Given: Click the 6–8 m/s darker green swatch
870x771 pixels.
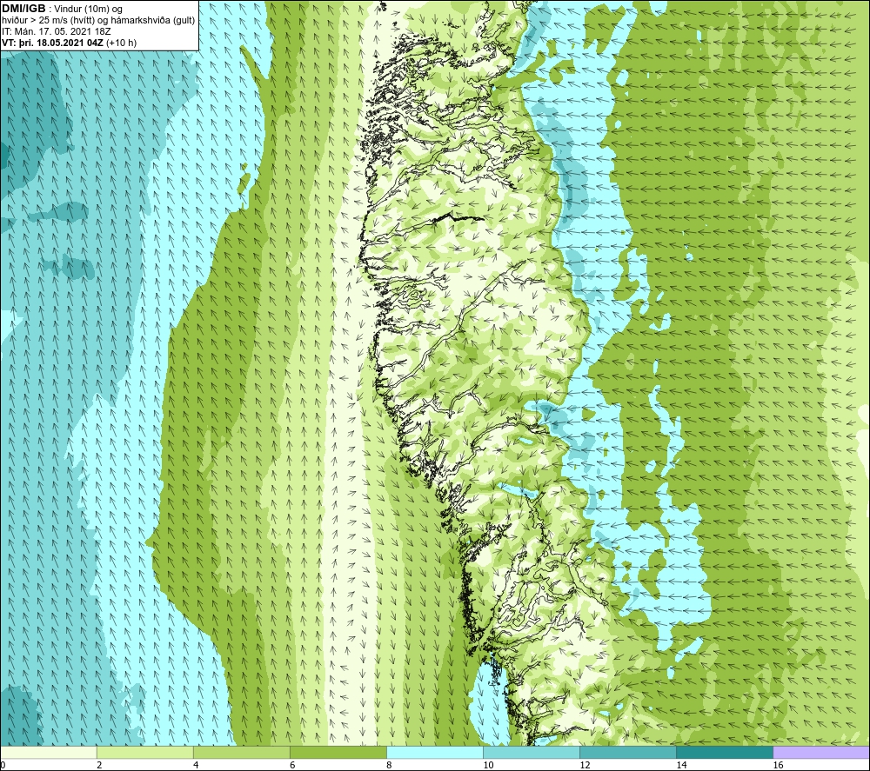Looking at the screenshot, I should point(338,753).
